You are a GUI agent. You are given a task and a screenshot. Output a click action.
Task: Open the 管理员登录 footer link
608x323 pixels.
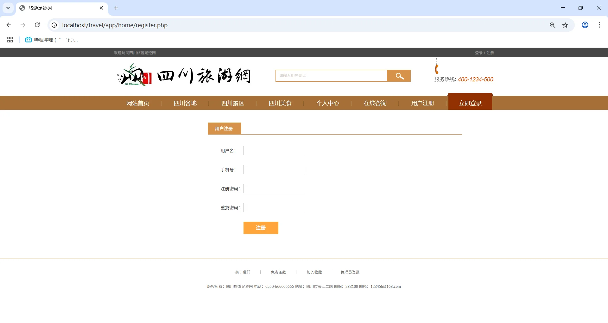(x=350, y=272)
